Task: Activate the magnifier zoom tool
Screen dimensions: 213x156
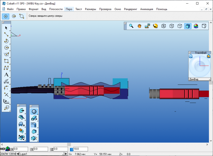Action: point(131,26)
